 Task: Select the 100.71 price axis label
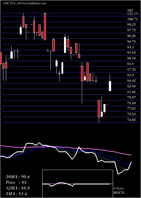pyautogui.click(x=133, y=19)
